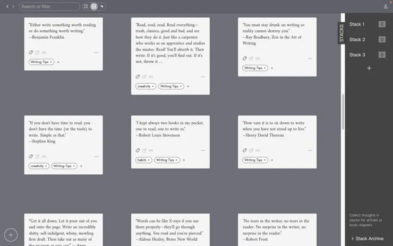Image resolution: width=393 pixels, height=246 pixels.
Task: Click edit icon on Stephen King card
Action: 37,157
